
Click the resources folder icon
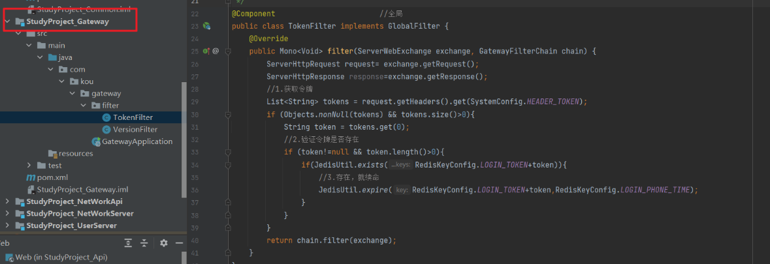coord(52,154)
